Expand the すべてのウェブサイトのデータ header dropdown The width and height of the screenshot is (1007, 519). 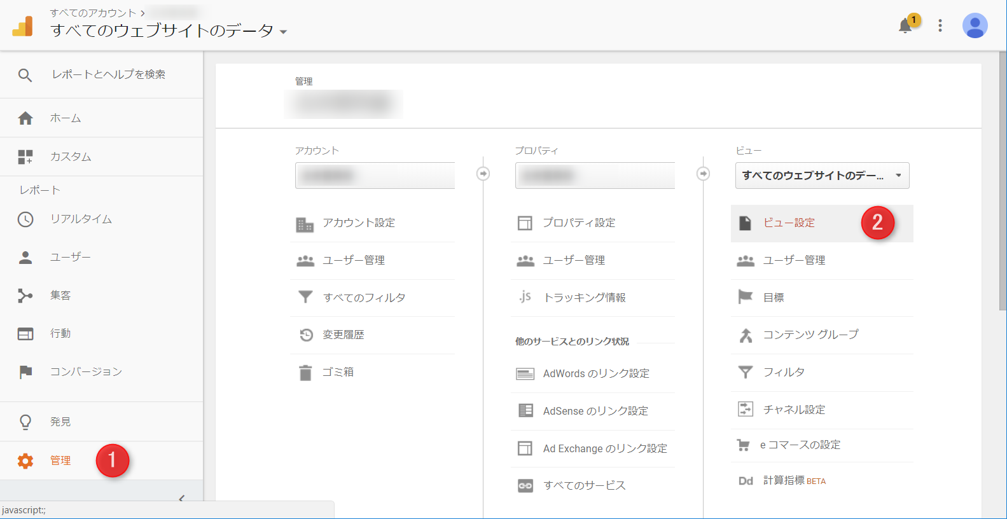[284, 32]
